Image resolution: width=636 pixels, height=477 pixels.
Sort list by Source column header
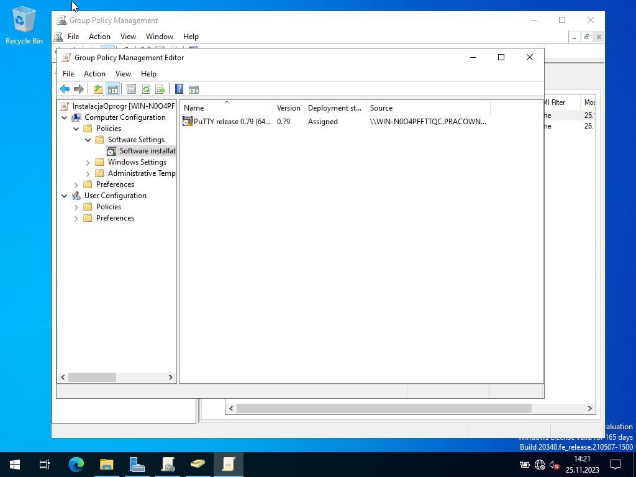[429, 108]
